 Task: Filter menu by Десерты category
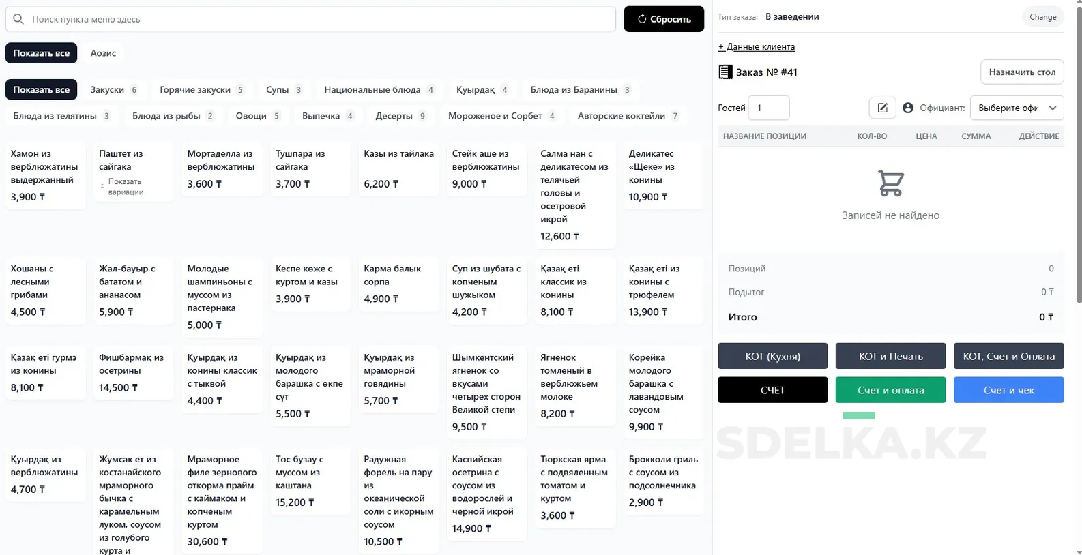[400, 116]
